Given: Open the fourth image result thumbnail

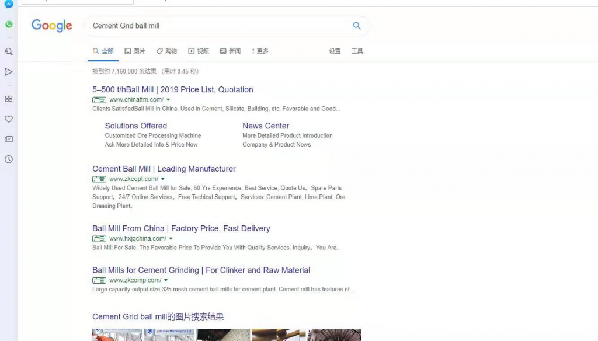Looking at the screenshot, I should coord(279,335).
